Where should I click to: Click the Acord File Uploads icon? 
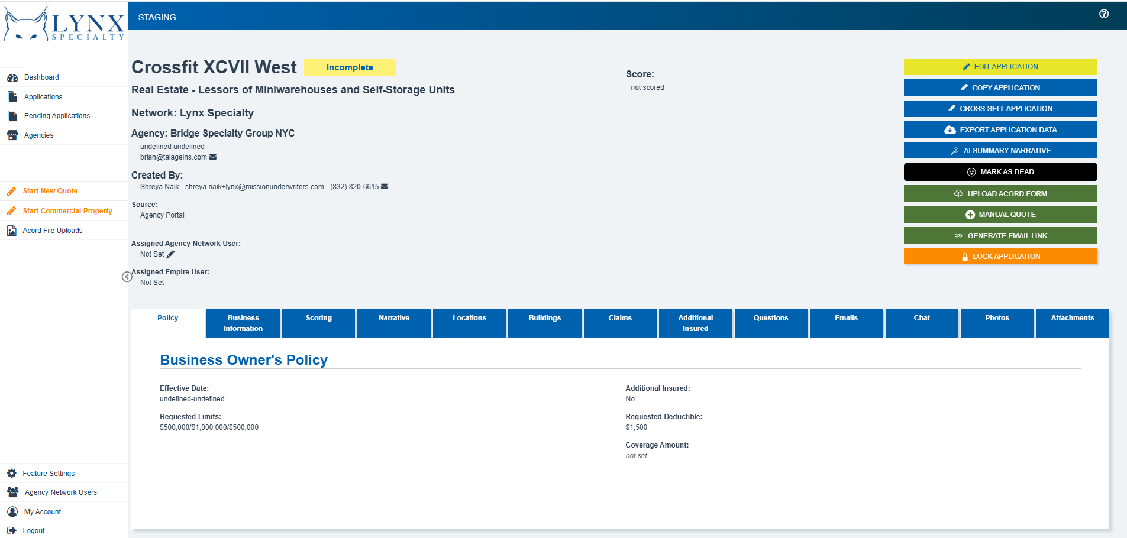click(x=12, y=231)
